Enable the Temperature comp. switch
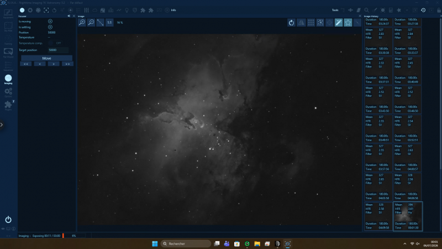 (x=54, y=43)
